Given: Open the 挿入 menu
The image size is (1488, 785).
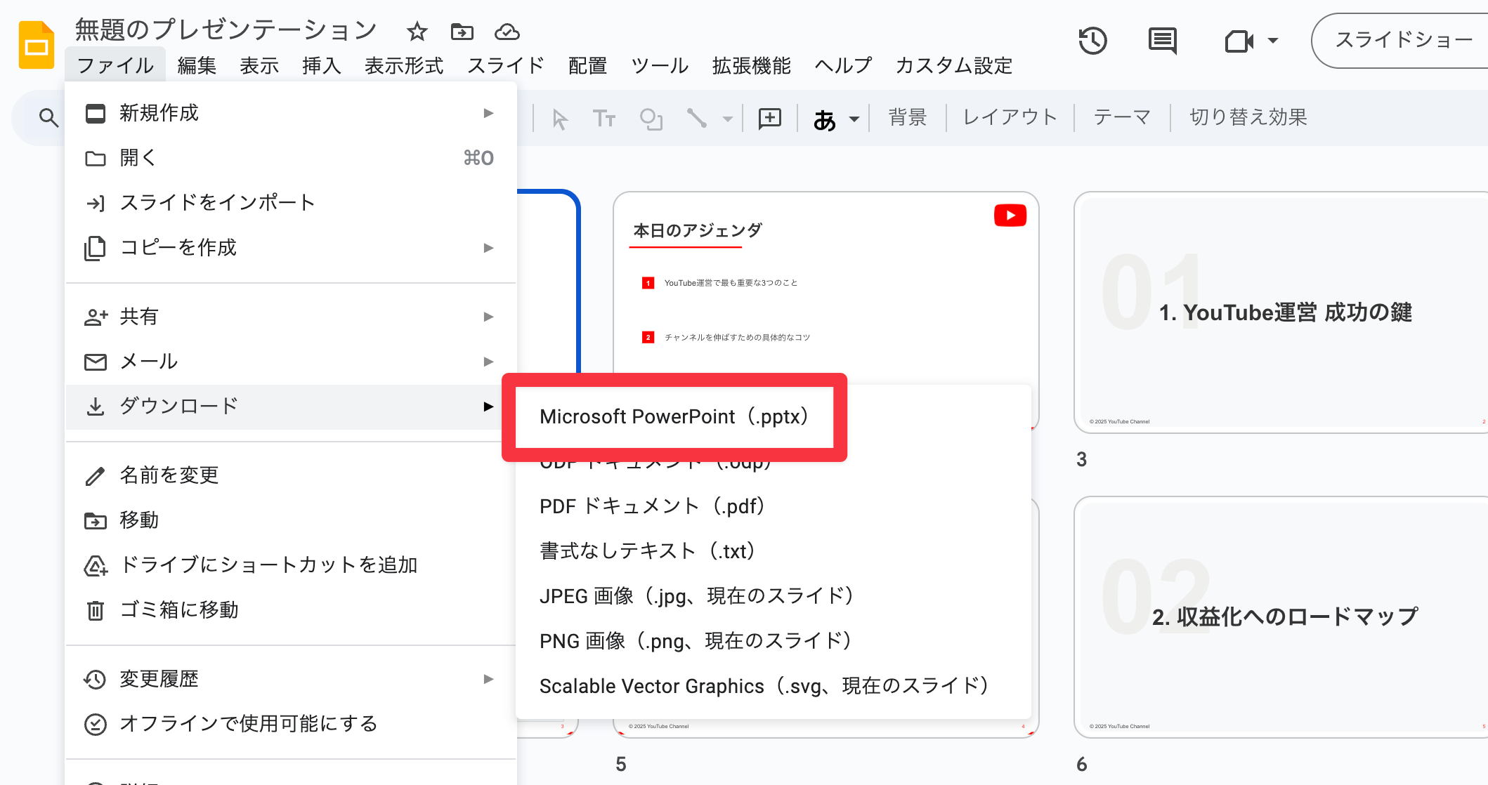Looking at the screenshot, I should 320,65.
